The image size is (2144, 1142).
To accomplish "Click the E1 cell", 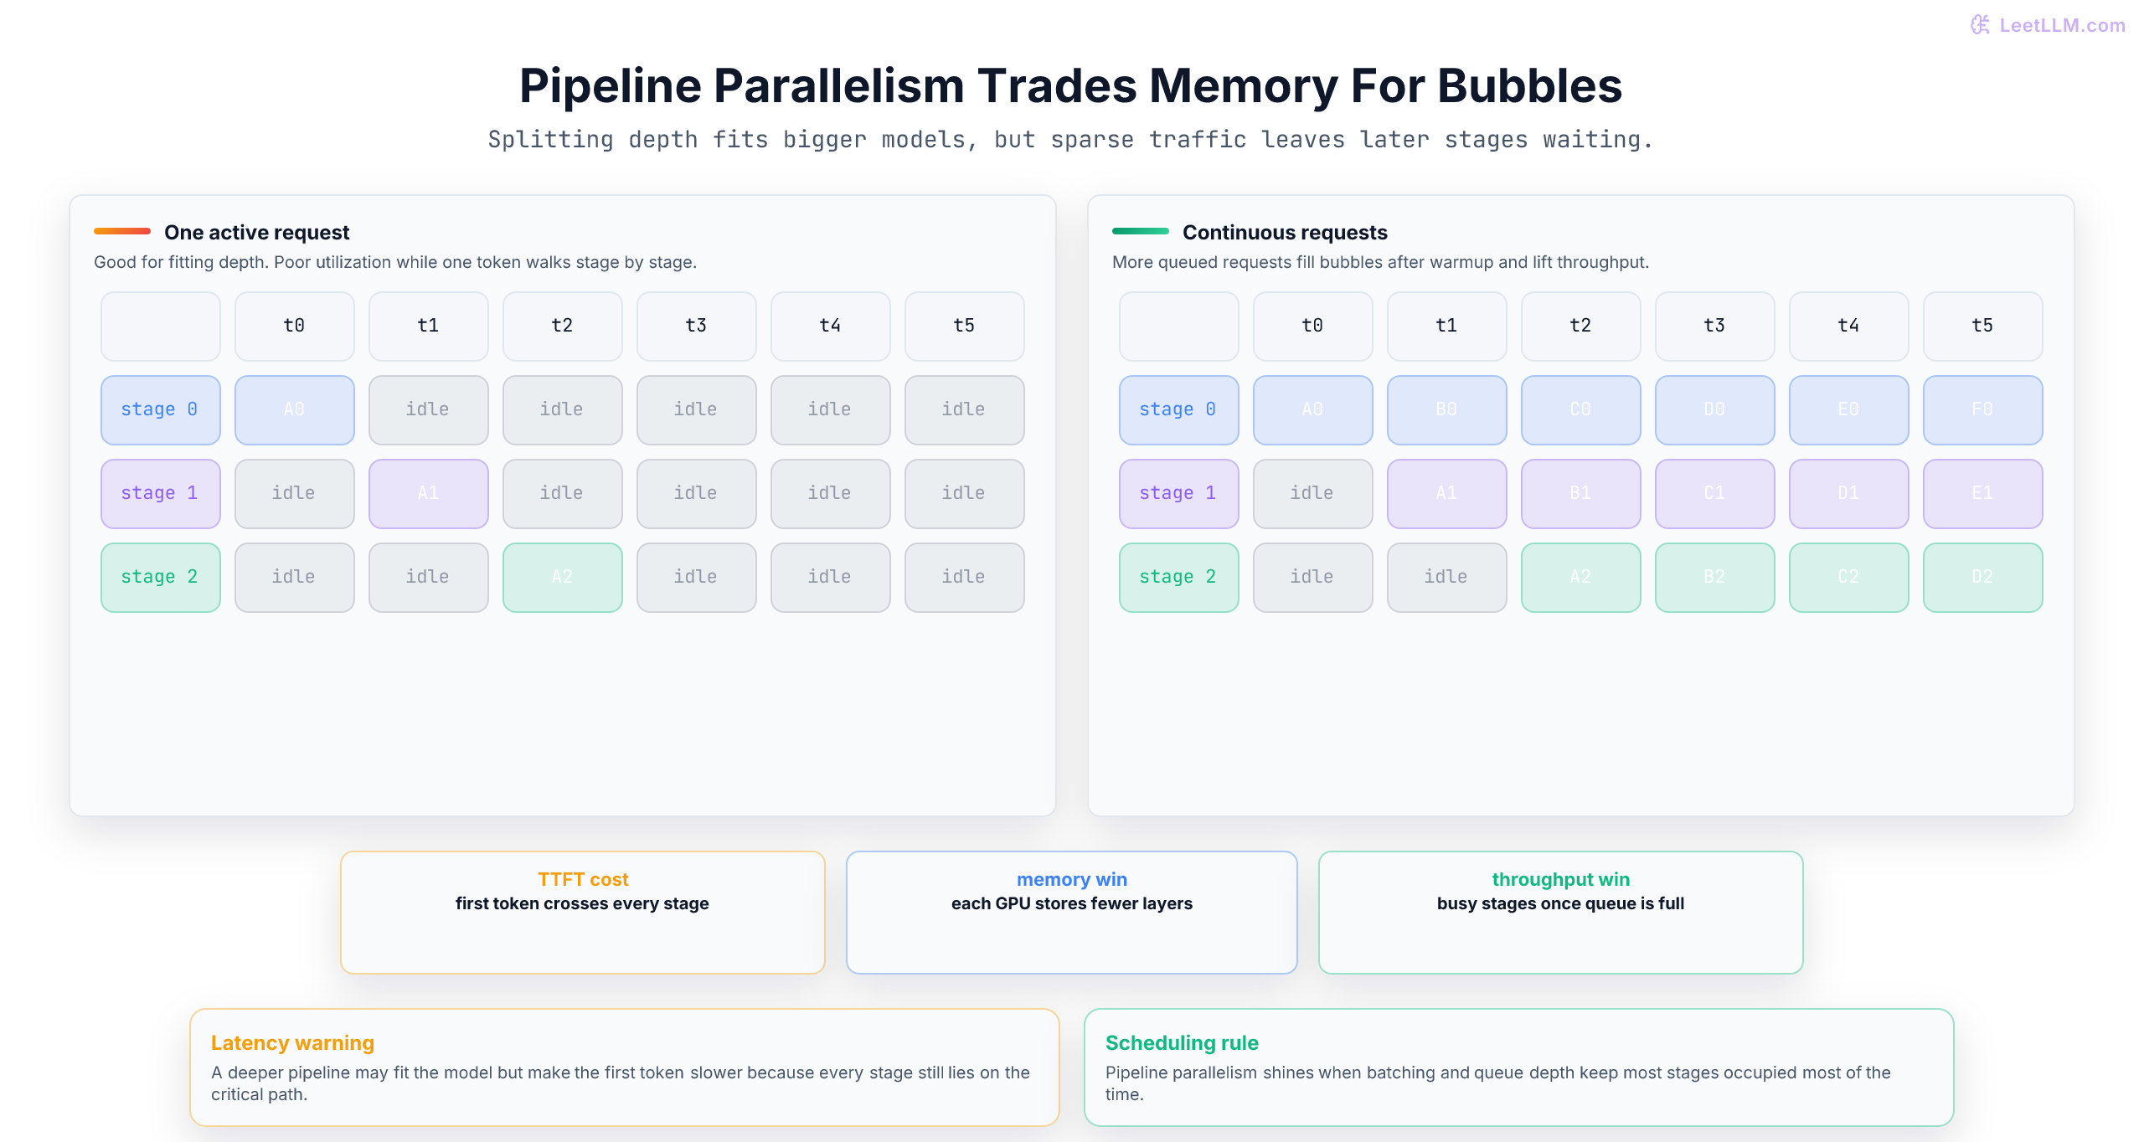I will pos(1983,493).
